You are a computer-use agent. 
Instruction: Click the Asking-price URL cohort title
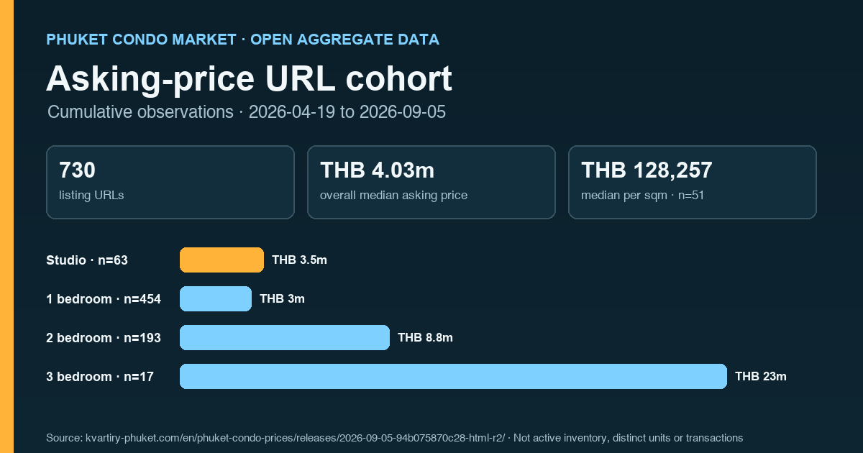point(249,78)
